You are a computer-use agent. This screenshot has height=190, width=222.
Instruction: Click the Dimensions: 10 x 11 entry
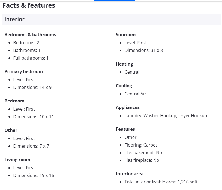[34, 117]
